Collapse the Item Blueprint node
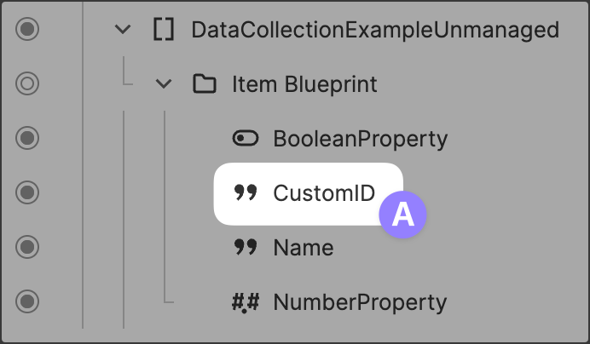590x344 pixels. (165, 84)
